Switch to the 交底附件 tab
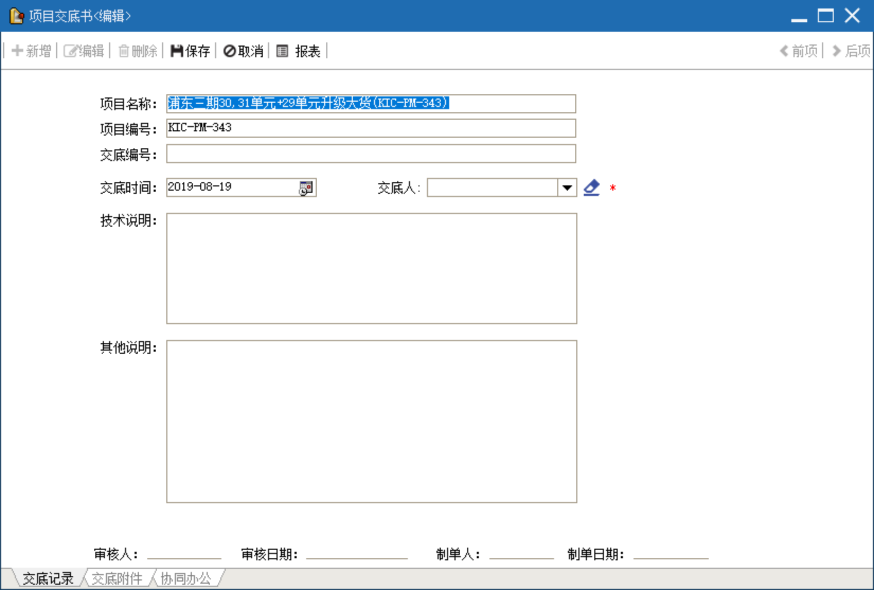Image resolution: width=874 pixels, height=590 pixels. tap(117, 578)
